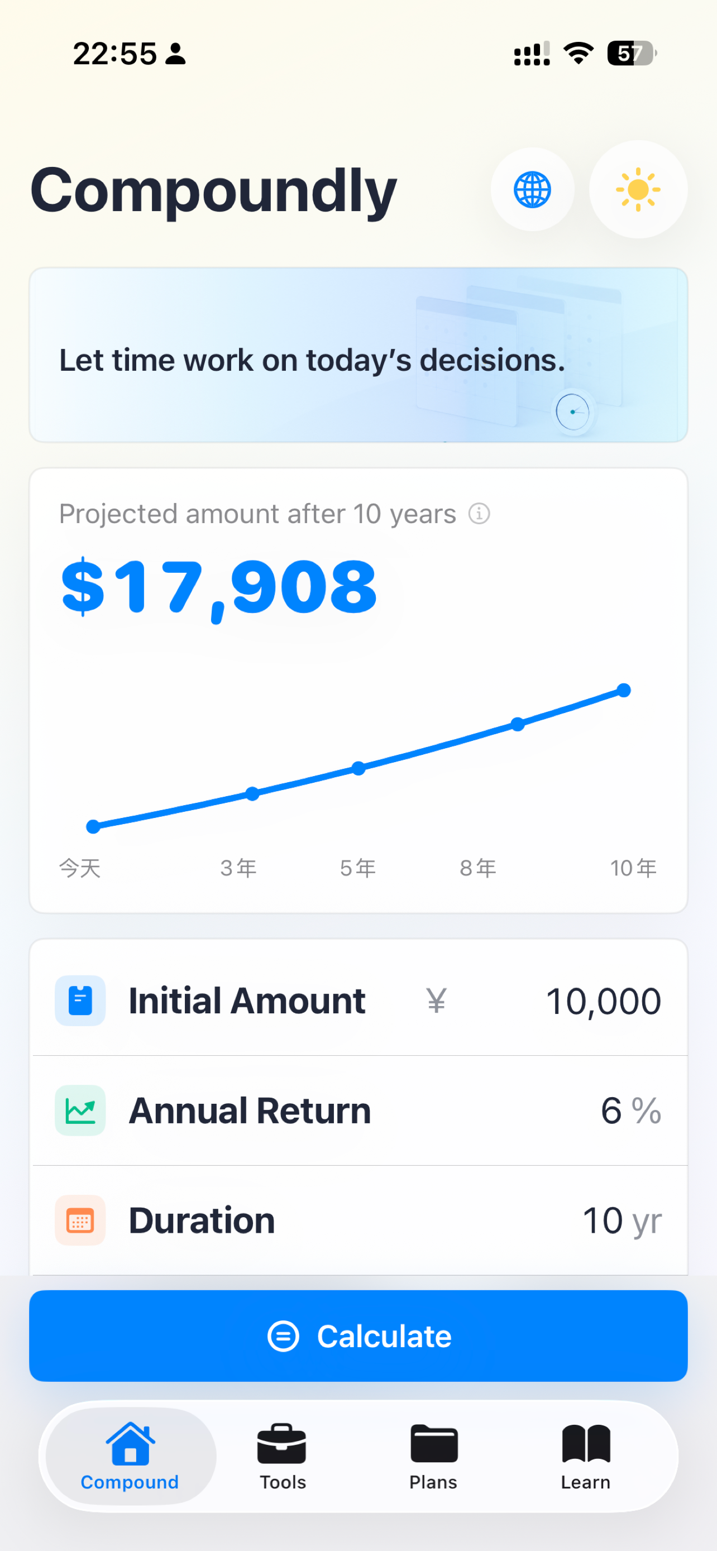Switch to the Learn book tab
Viewport: 717px width, 1551px height.
coord(586,1457)
